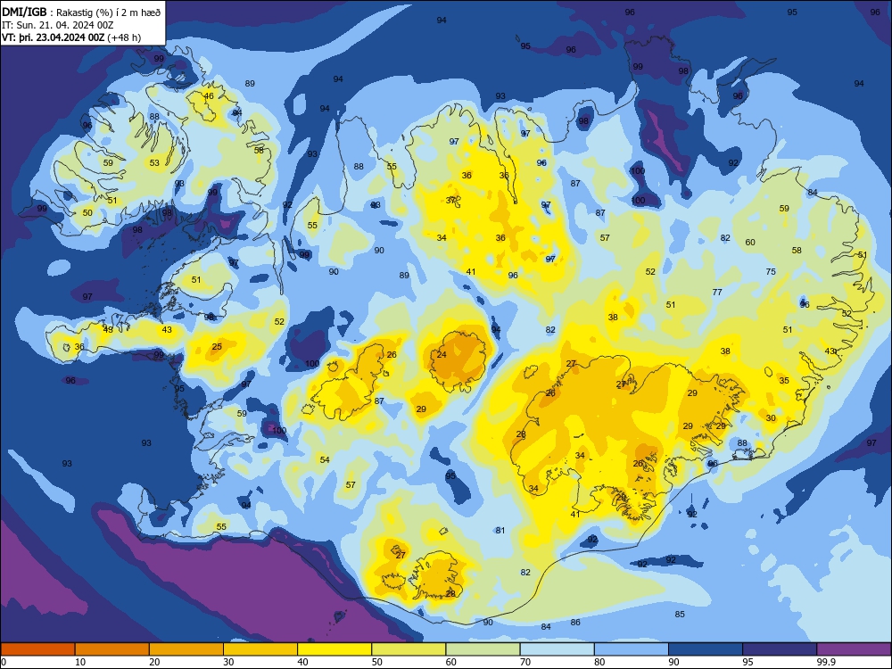This screenshot has width=892, height=669.
Task: Click the humidity value '60' on the map
Action: tap(750, 243)
